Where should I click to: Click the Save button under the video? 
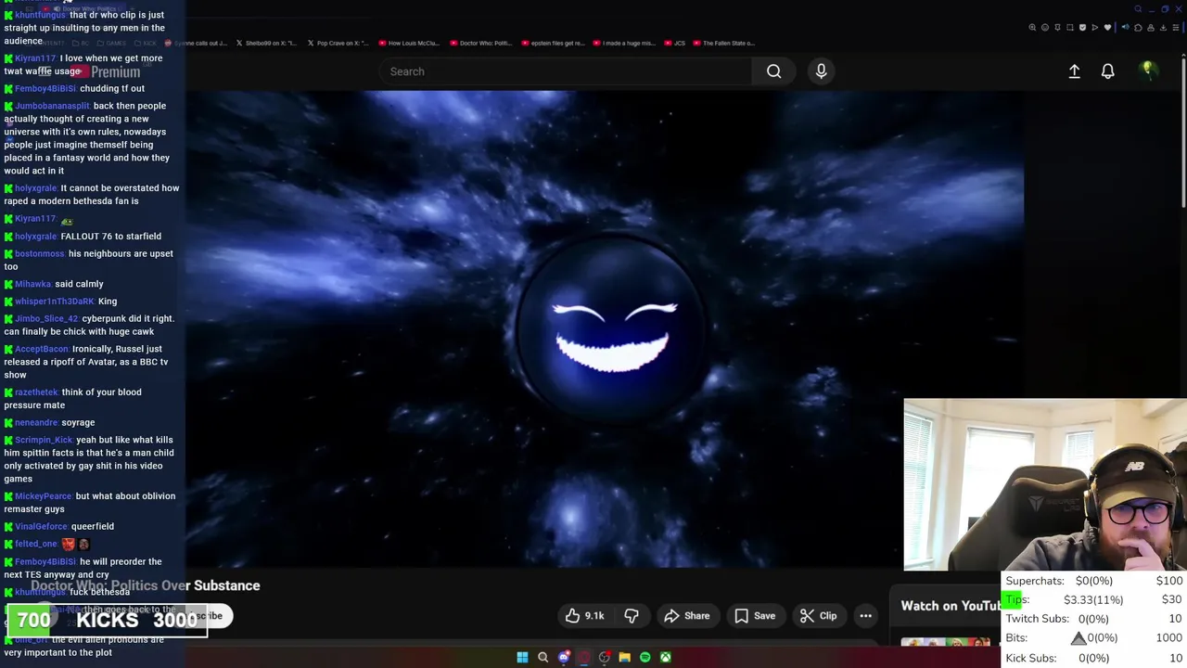coord(755,616)
